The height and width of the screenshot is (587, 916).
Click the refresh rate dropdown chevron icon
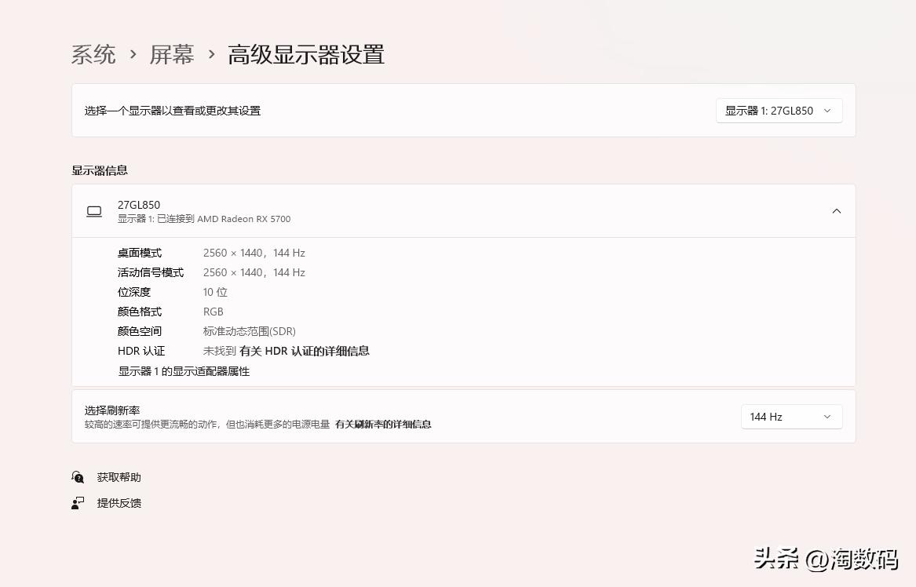point(827,417)
